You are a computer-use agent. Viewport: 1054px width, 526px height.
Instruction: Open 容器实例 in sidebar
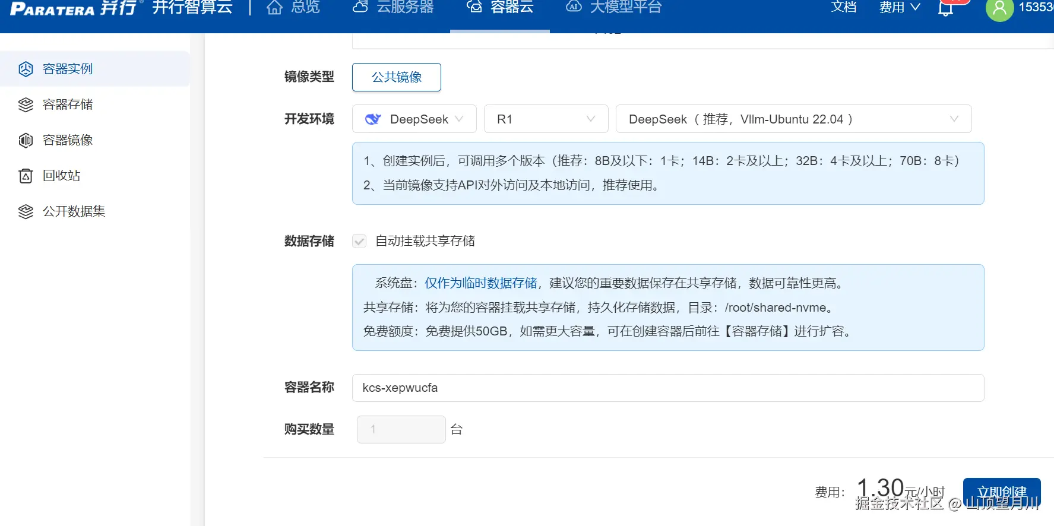click(x=95, y=69)
